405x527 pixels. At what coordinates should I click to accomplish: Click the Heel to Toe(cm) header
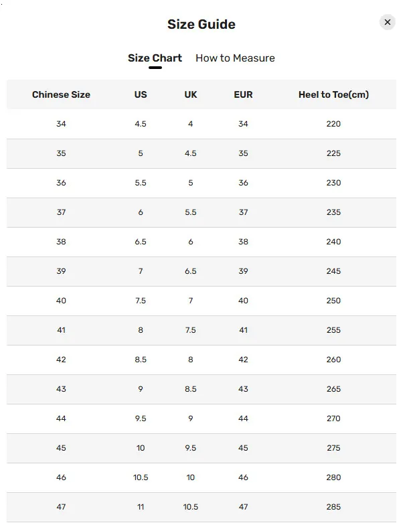point(333,94)
